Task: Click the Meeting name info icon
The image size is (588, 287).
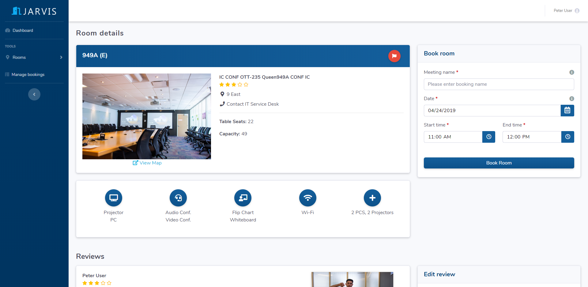Action: click(x=571, y=72)
